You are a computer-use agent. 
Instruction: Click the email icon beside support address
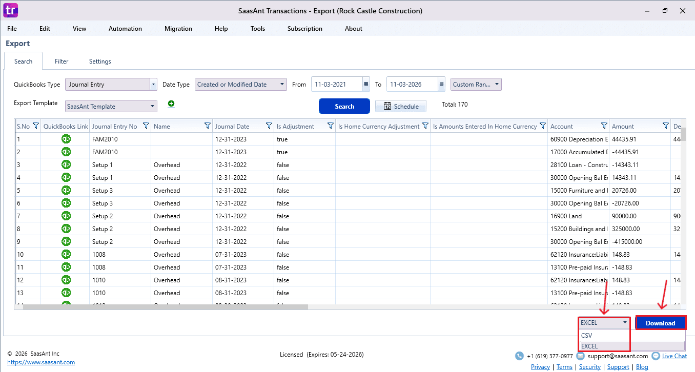pyautogui.click(x=581, y=356)
